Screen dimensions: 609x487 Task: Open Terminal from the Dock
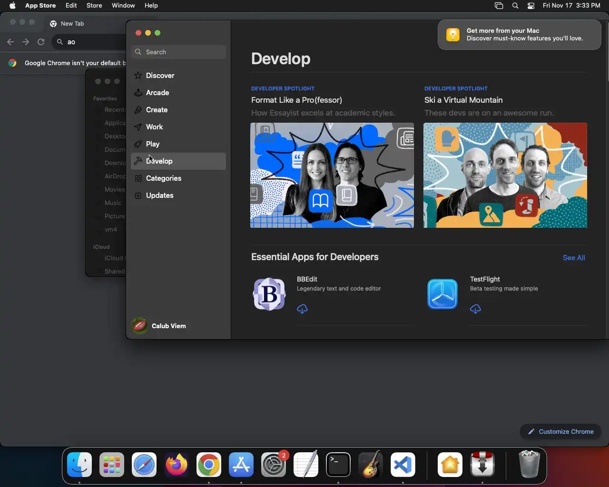(x=338, y=465)
